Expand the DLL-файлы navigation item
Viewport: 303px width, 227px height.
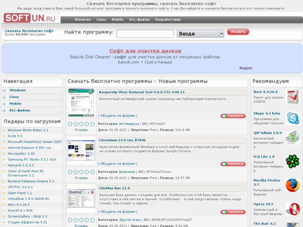(x=4, y=111)
